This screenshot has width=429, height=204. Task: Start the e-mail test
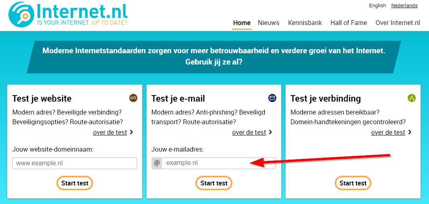214,183
